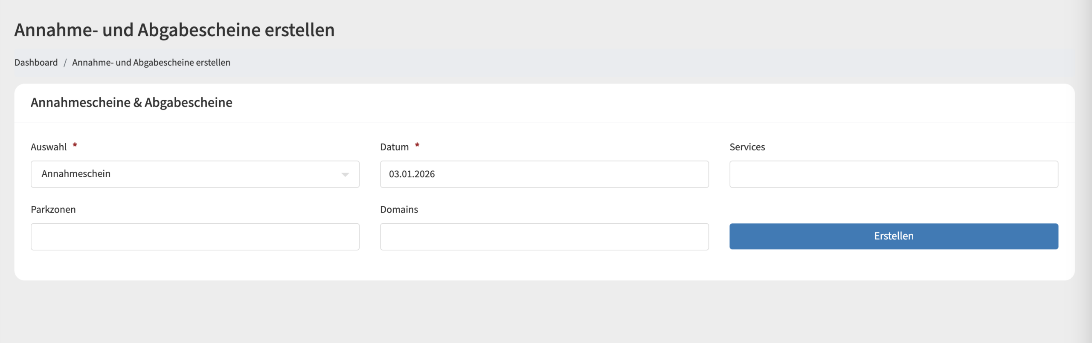Viewport: 1092px width, 343px height.
Task: Click the red asterisk beside Datum
Action: click(x=417, y=145)
